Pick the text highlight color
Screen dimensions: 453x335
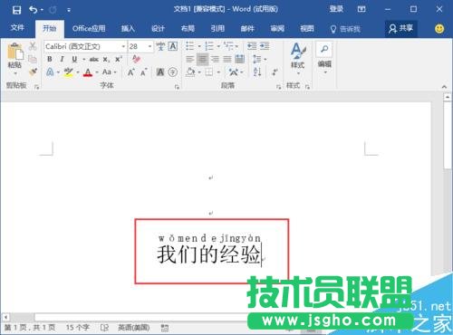[69, 72]
